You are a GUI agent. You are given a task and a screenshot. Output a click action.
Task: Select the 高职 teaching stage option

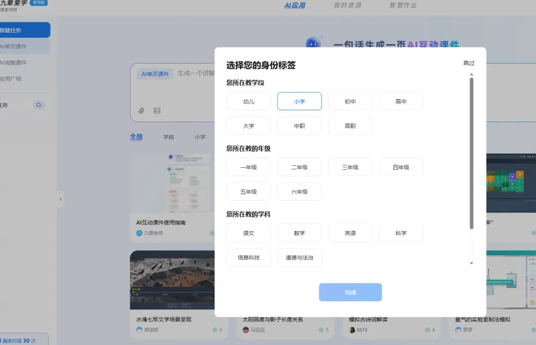pos(350,126)
